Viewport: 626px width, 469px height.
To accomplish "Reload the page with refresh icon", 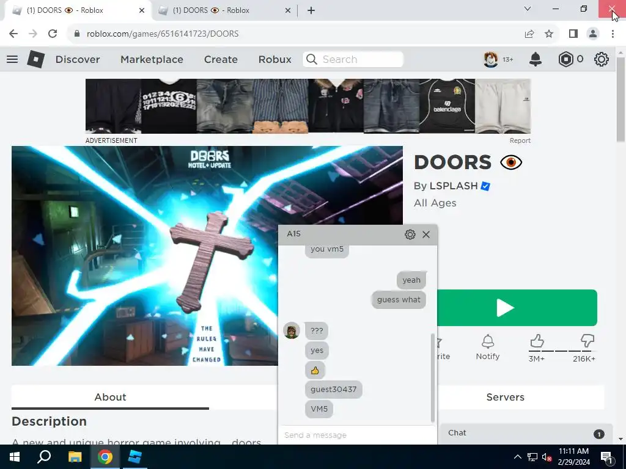I will 53,34.
